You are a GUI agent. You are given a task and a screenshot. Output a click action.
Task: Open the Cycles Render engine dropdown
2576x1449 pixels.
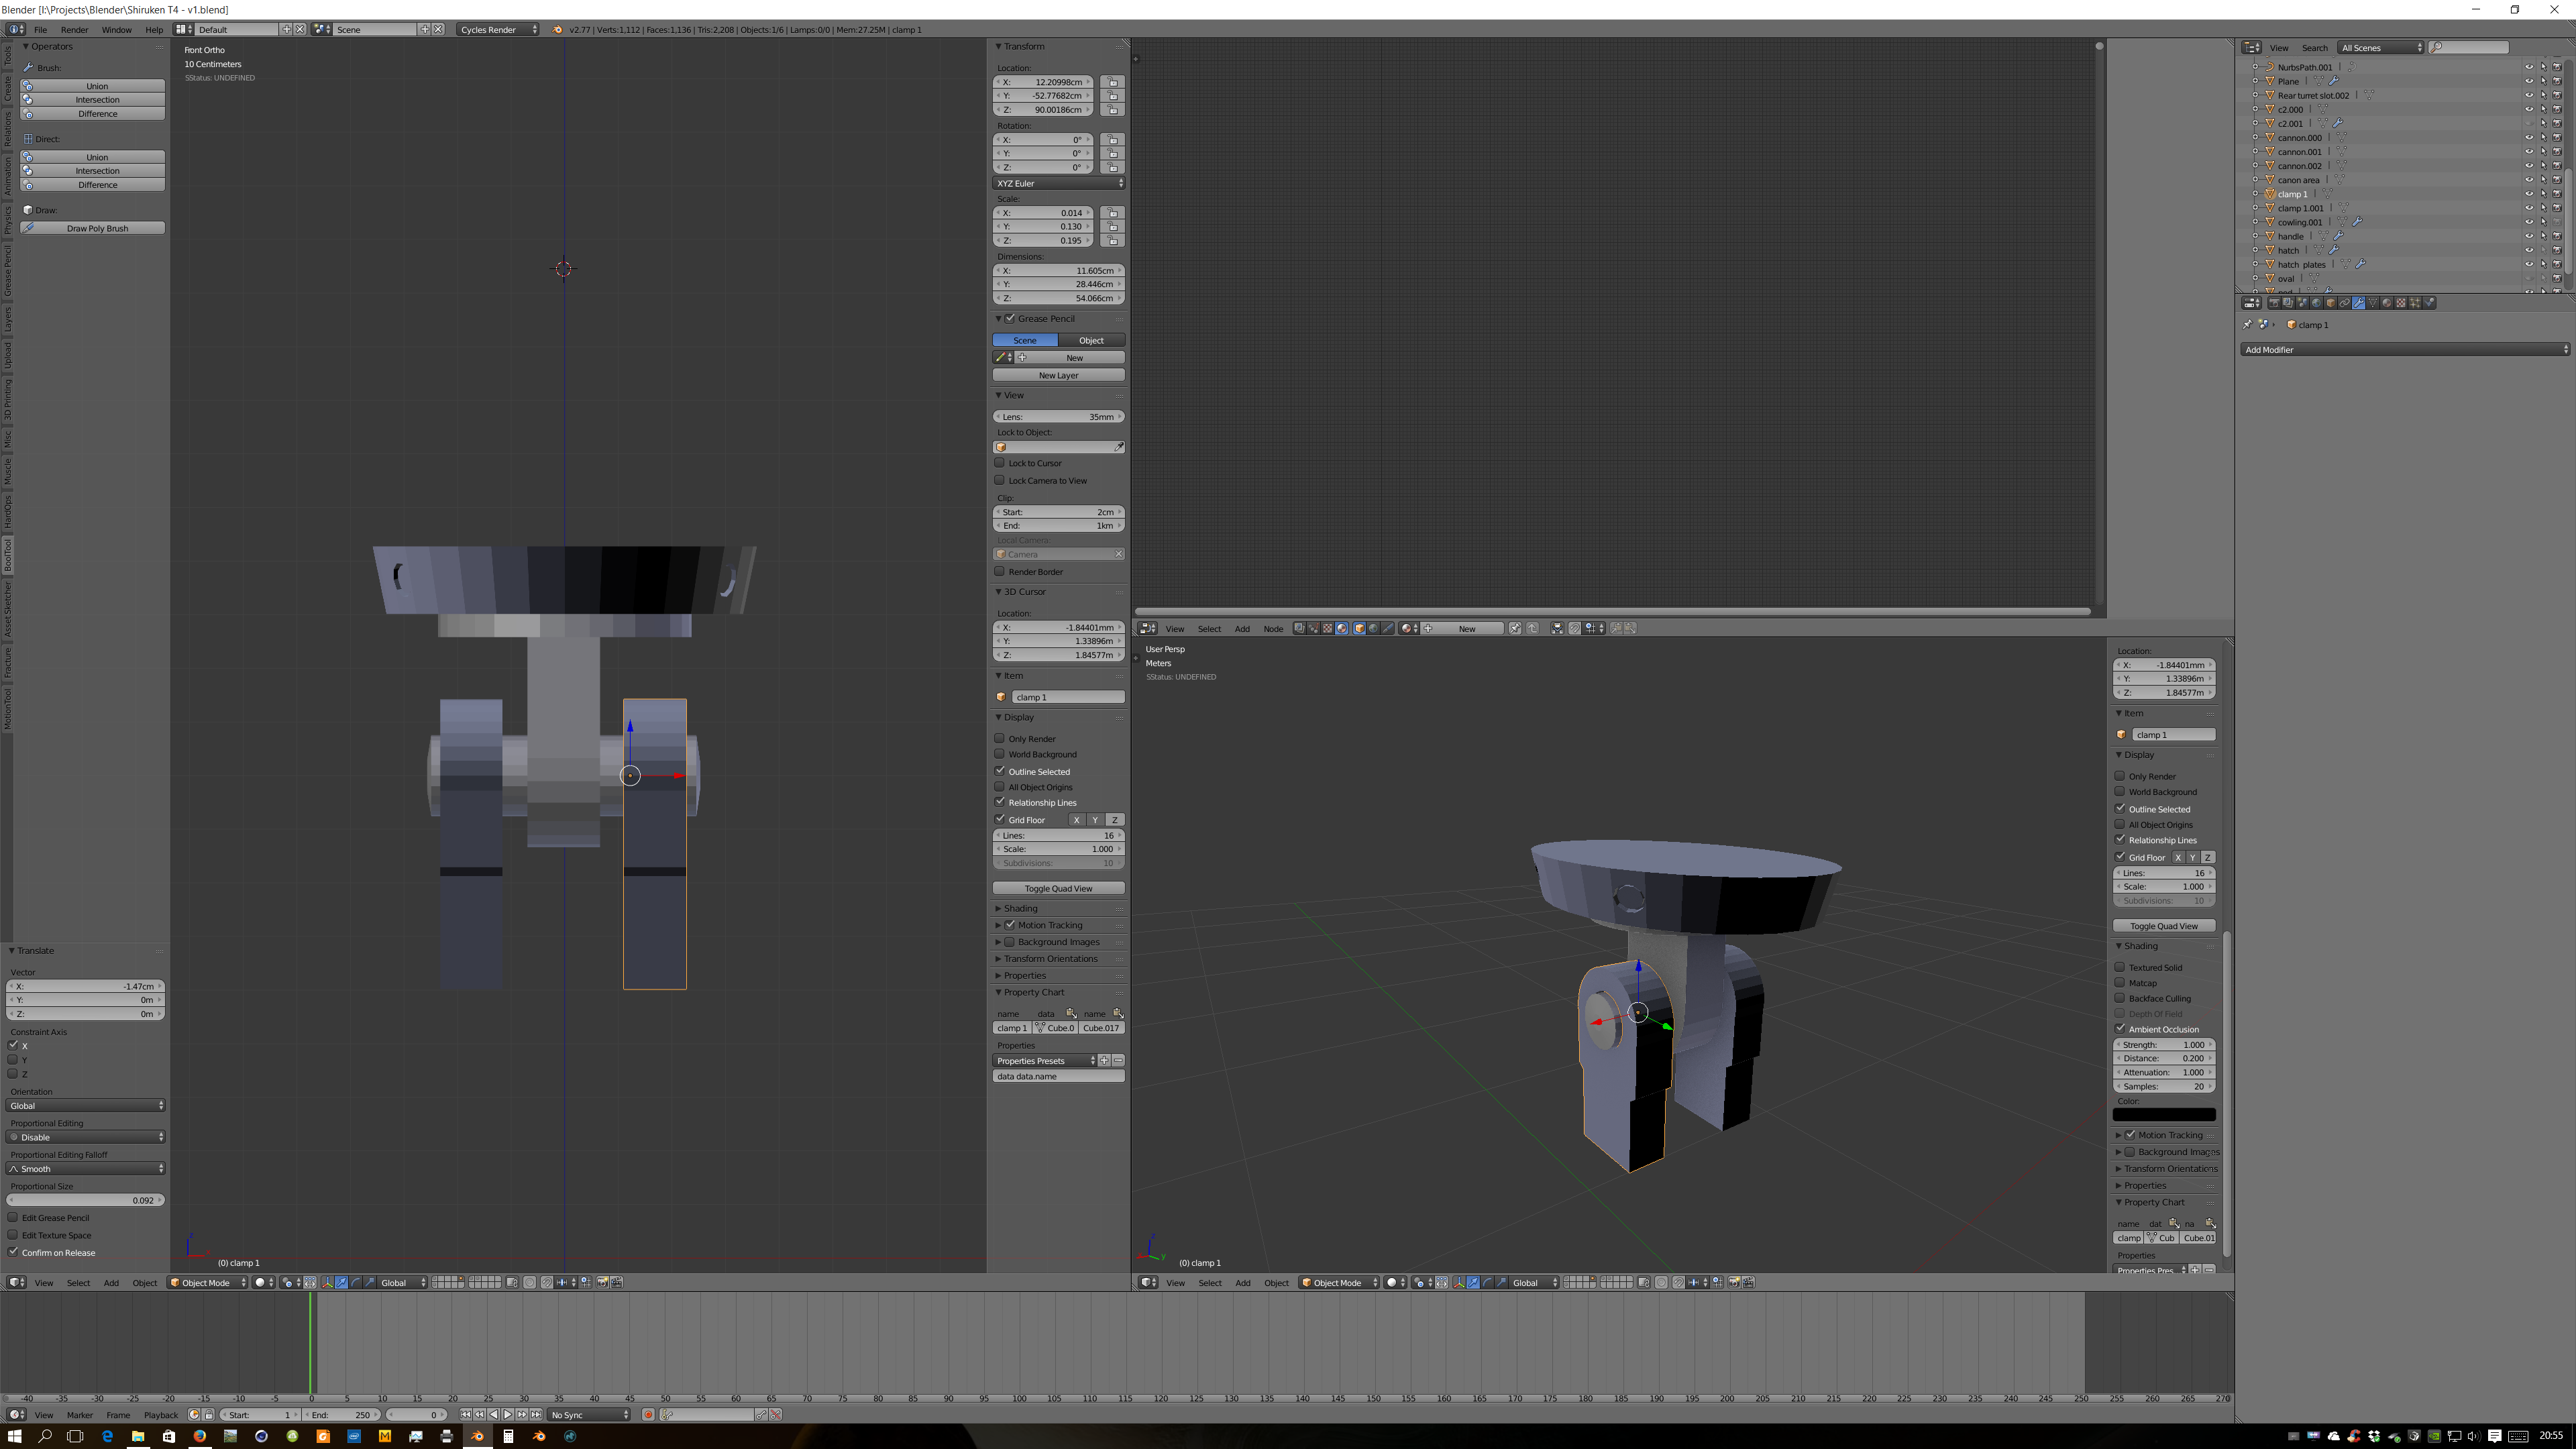pyautogui.click(x=498, y=29)
